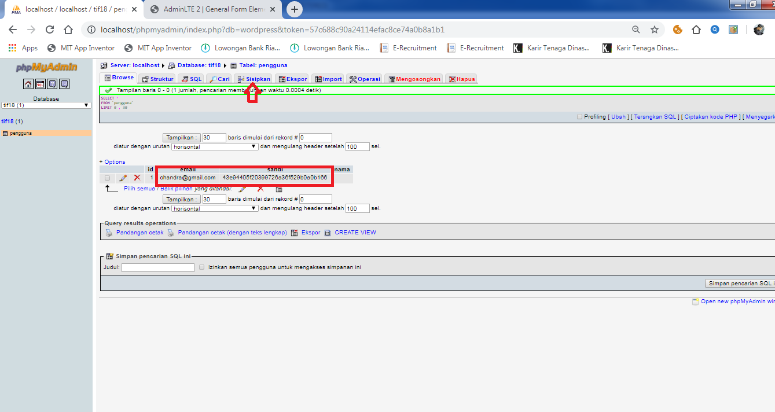Open the database selector dropdown showing tif18
Screen dimensions: 775x412
pos(46,105)
